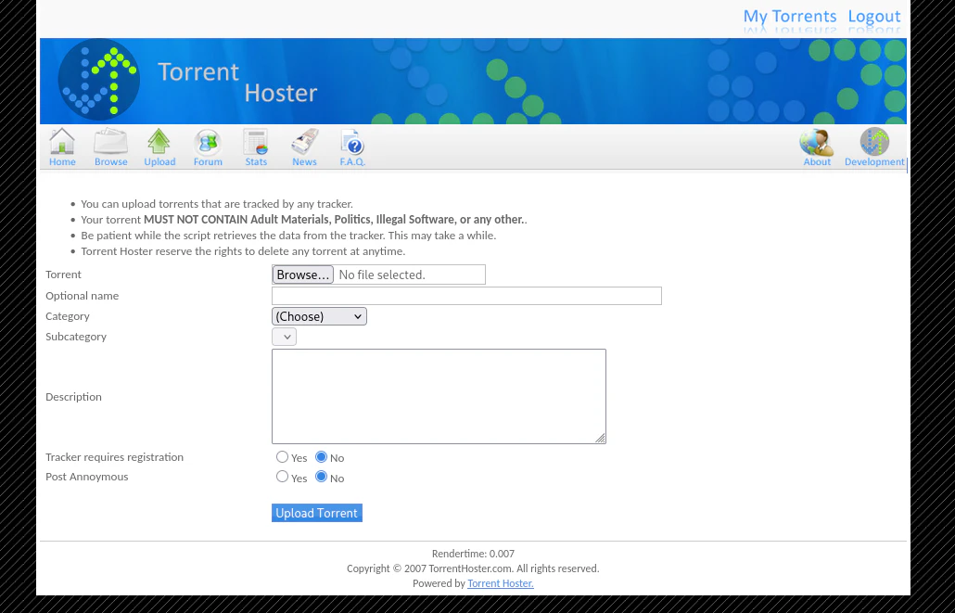Image resolution: width=955 pixels, height=613 pixels.
Task: Click the 'Subcategory' label
Action: click(76, 337)
